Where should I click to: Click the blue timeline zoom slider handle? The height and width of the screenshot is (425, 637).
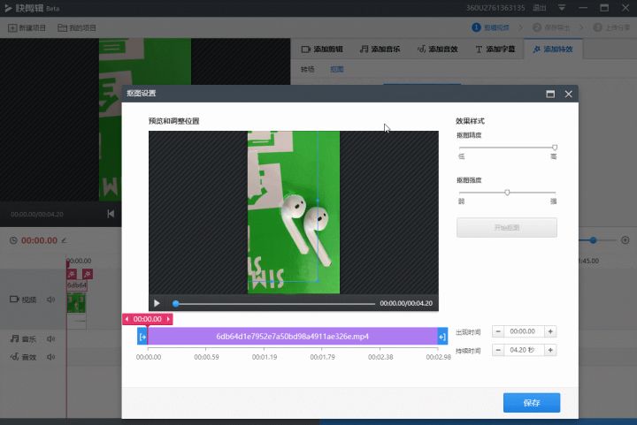point(593,240)
